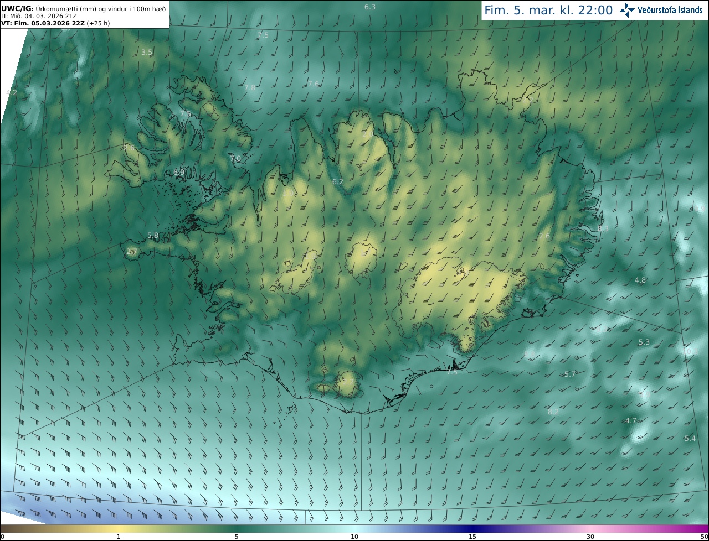
Task: Click the 5.3 value on the map
Action: [644, 342]
